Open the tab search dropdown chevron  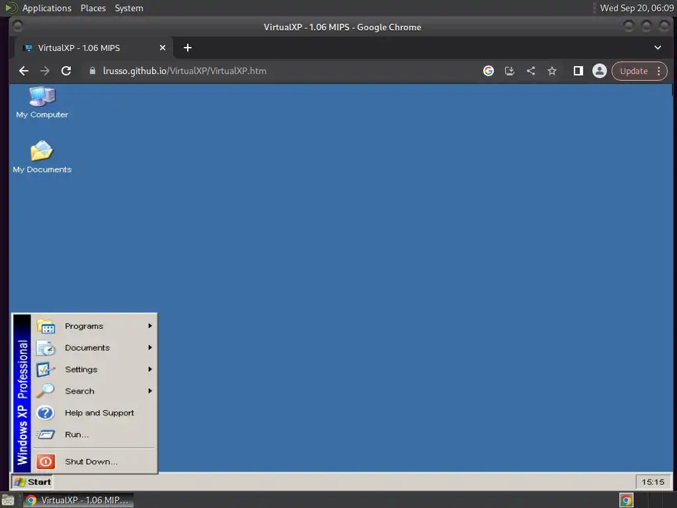pyautogui.click(x=658, y=48)
